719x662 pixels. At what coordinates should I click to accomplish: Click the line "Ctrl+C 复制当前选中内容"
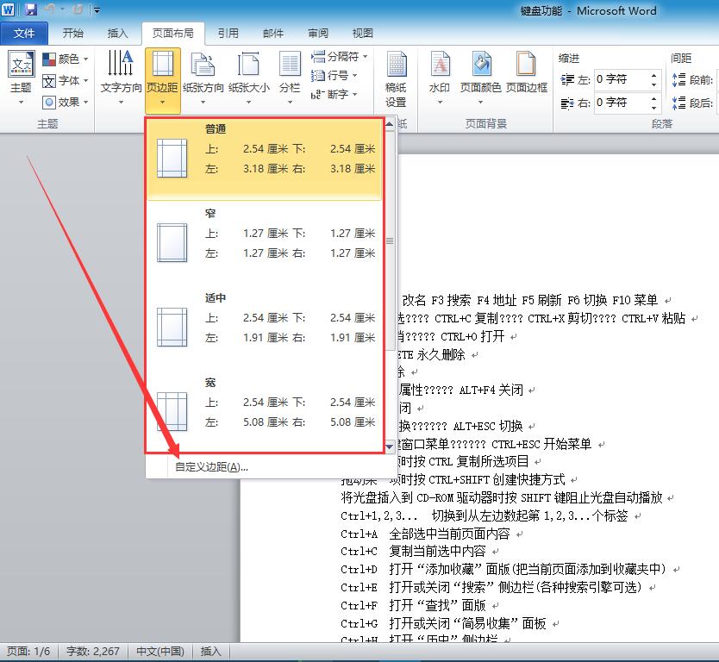tap(413, 551)
